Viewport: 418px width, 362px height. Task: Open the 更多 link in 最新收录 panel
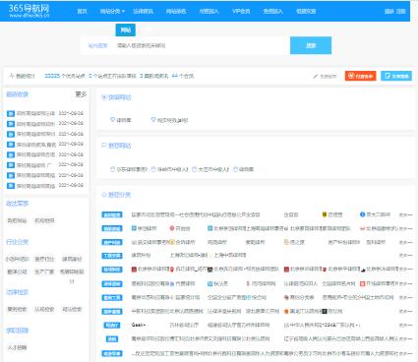tap(81, 94)
